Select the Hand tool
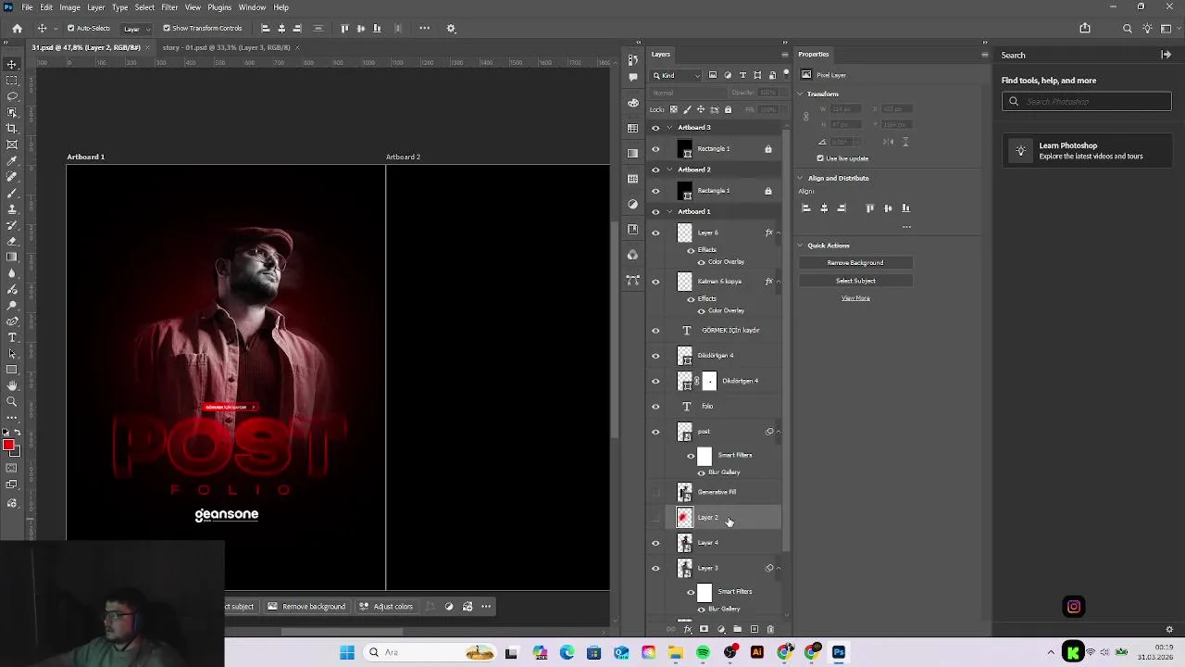 click(x=12, y=385)
